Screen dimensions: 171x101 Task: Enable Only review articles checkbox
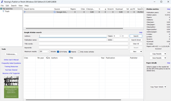click(79, 52)
